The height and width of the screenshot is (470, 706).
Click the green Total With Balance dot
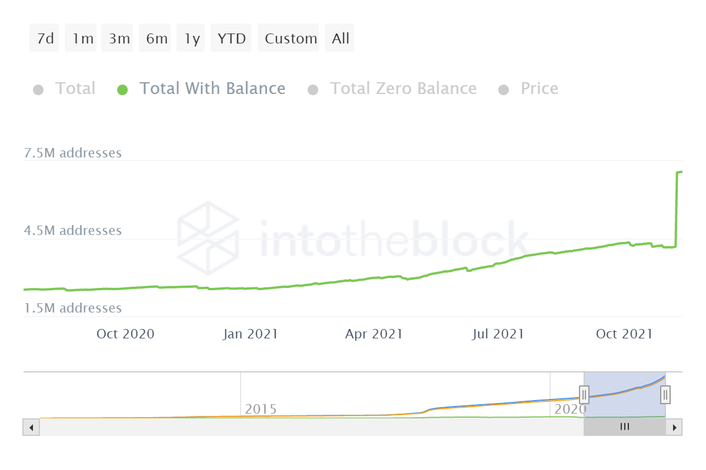click(122, 89)
